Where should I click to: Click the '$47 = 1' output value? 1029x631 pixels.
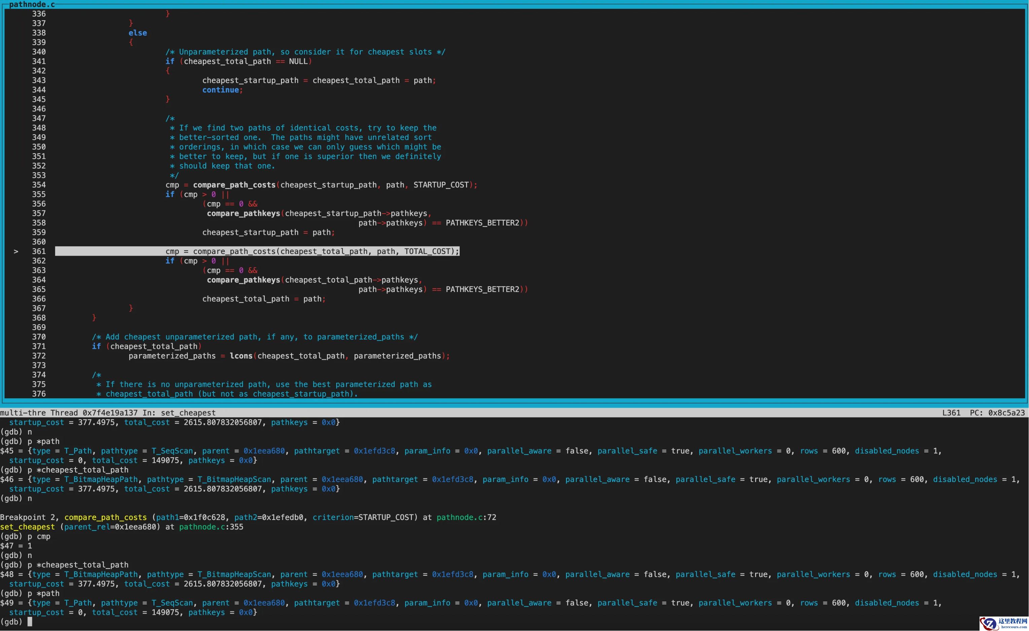click(x=16, y=546)
